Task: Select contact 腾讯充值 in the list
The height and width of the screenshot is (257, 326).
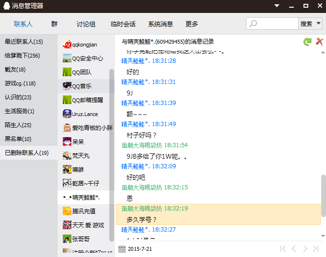Action: tap(83, 211)
